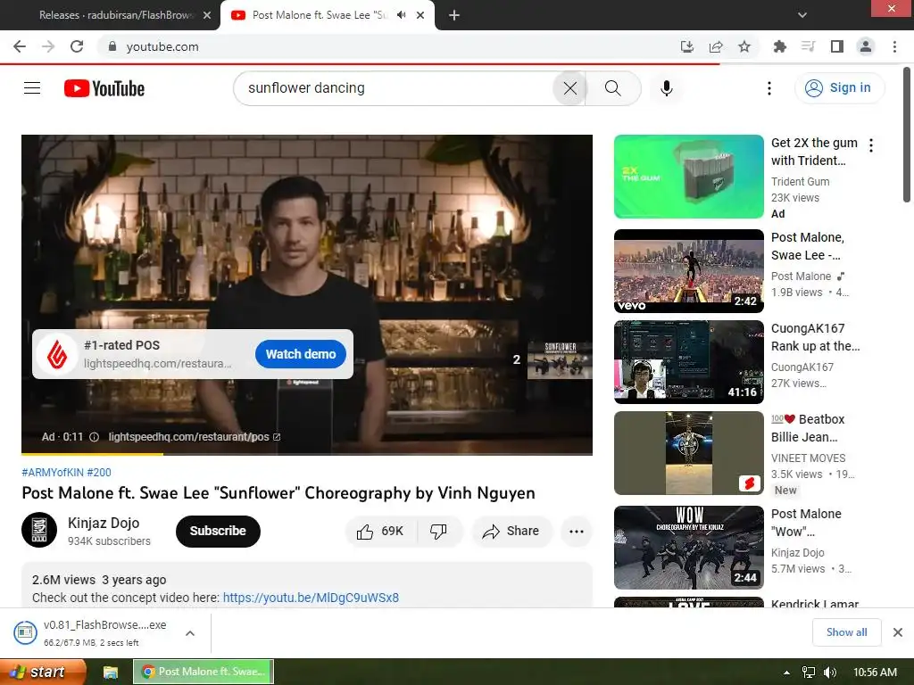
Task: Open YouTube settings three-dot menu
Action: (769, 88)
